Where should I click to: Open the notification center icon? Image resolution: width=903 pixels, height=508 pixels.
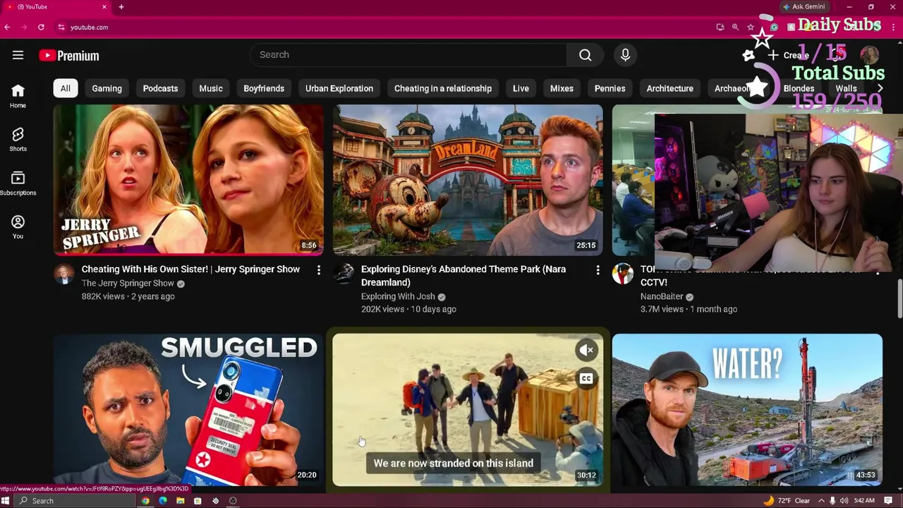(x=889, y=501)
